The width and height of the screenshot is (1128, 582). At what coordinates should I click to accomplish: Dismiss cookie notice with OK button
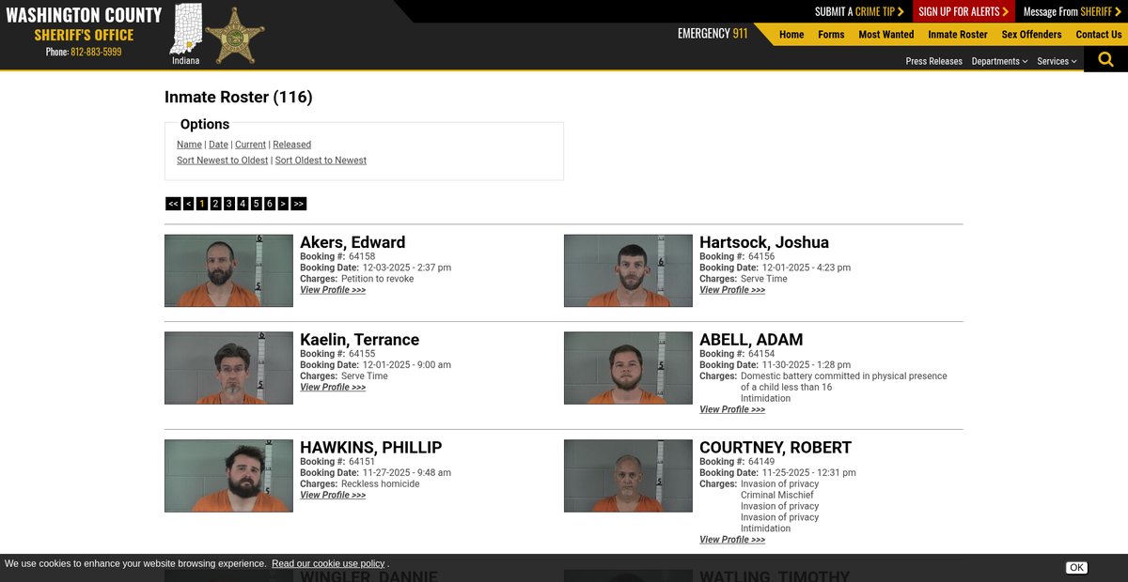coord(1077,568)
